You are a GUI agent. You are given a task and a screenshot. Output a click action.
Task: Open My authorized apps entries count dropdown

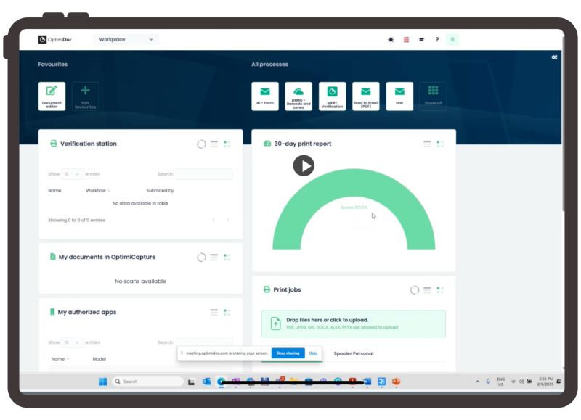point(73,342)
